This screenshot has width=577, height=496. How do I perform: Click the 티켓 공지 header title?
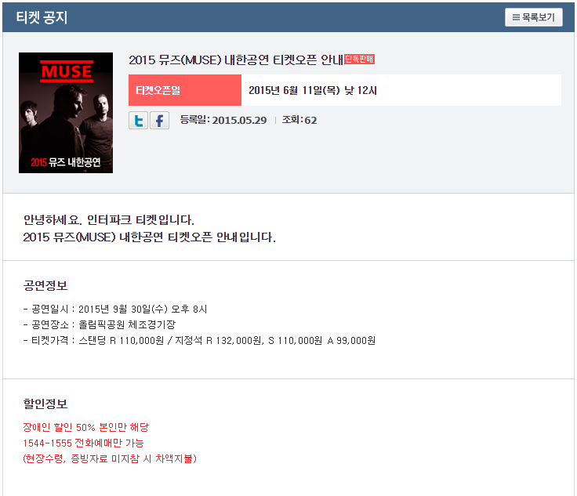point(42,17)
